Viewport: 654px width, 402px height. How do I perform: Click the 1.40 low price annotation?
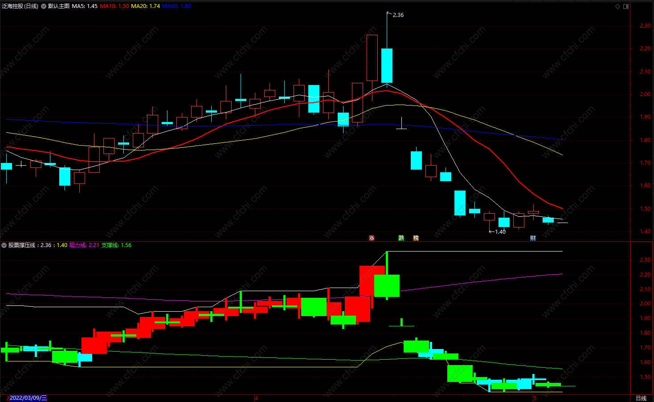click(x=500, y=232)
